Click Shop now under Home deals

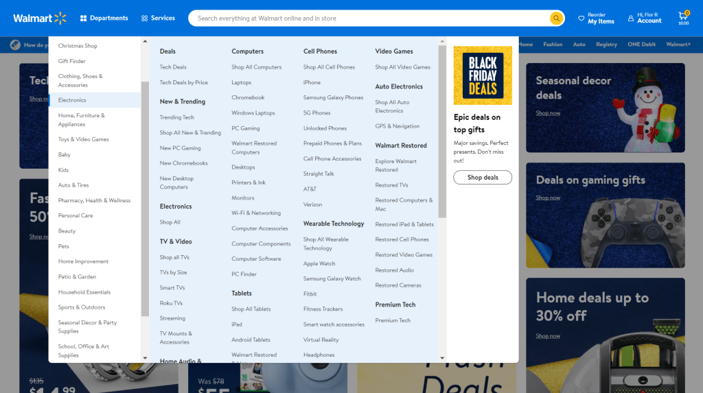pyautogui.click(x=548, y=335)
